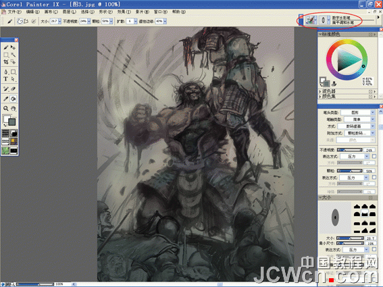The image size is (383, 287).
Task: Click the clone color stamp icon
Action: [x=334, y=84]
